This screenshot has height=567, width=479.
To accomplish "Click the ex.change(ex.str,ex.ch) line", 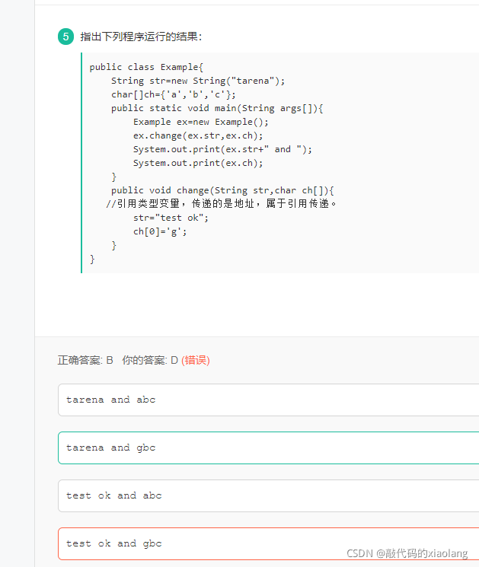I will tap(198, 135).
